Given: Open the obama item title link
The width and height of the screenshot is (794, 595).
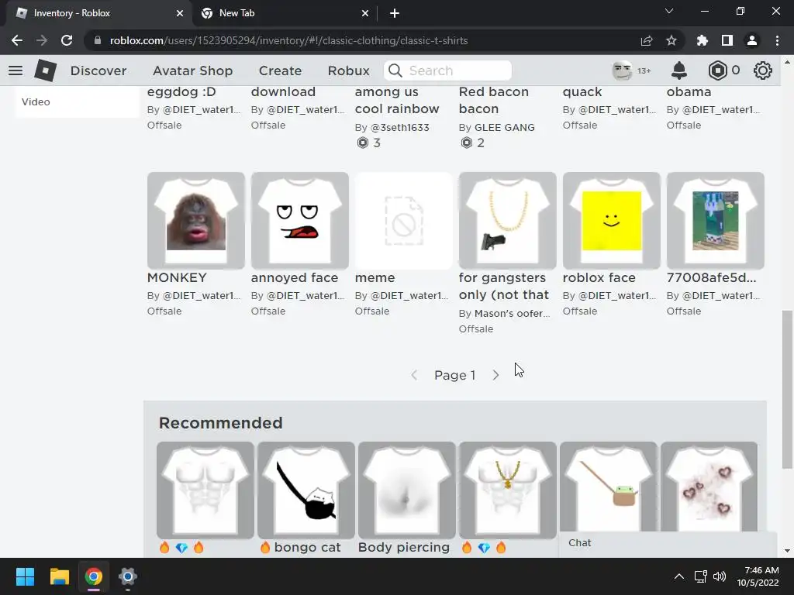Looking at the screenshot, I should [689, 92].
